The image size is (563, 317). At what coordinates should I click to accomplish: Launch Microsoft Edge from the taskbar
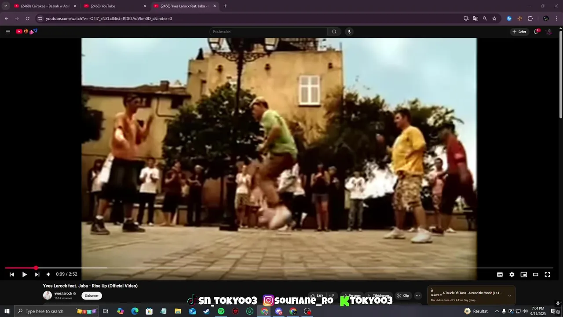pos(135,311)
